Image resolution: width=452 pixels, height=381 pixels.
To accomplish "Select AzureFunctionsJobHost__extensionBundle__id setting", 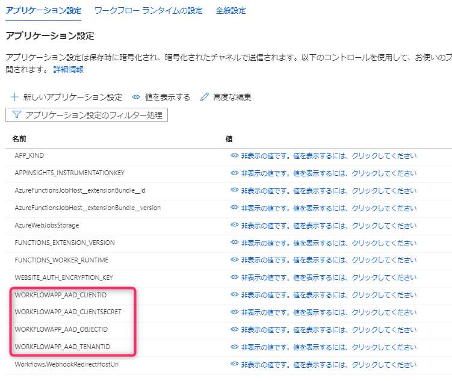I will [80, 190].
